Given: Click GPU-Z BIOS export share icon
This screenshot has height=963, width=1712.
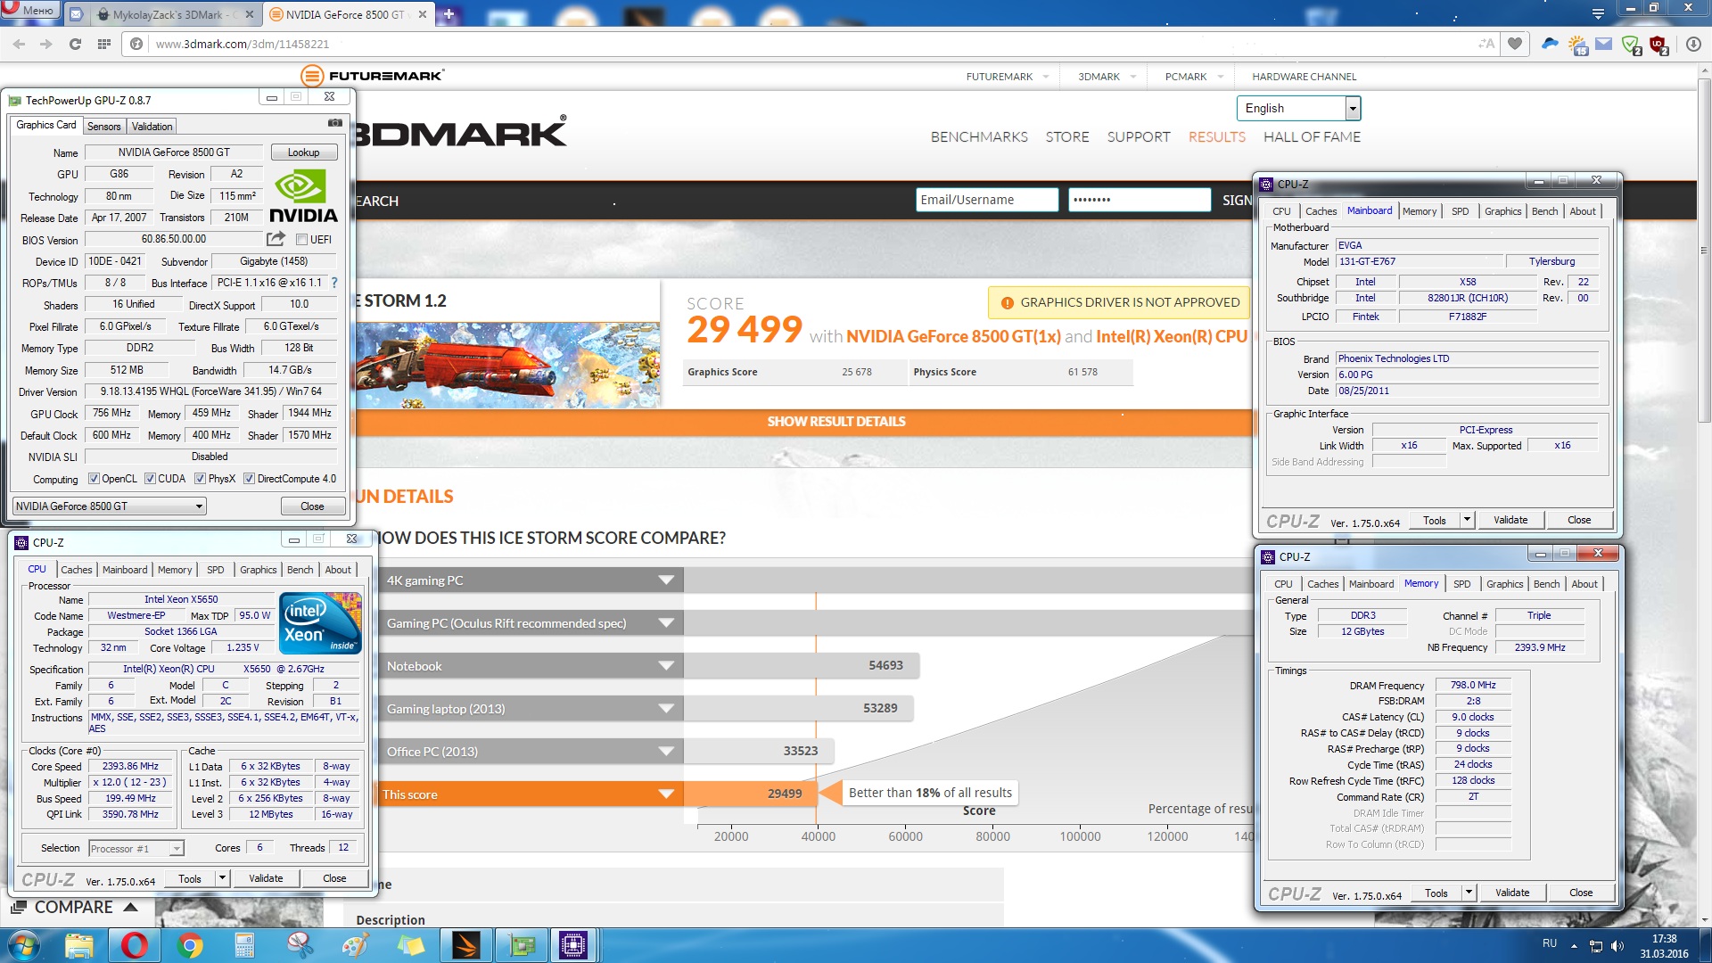Looking at the screenshot, I should point(276,239).
